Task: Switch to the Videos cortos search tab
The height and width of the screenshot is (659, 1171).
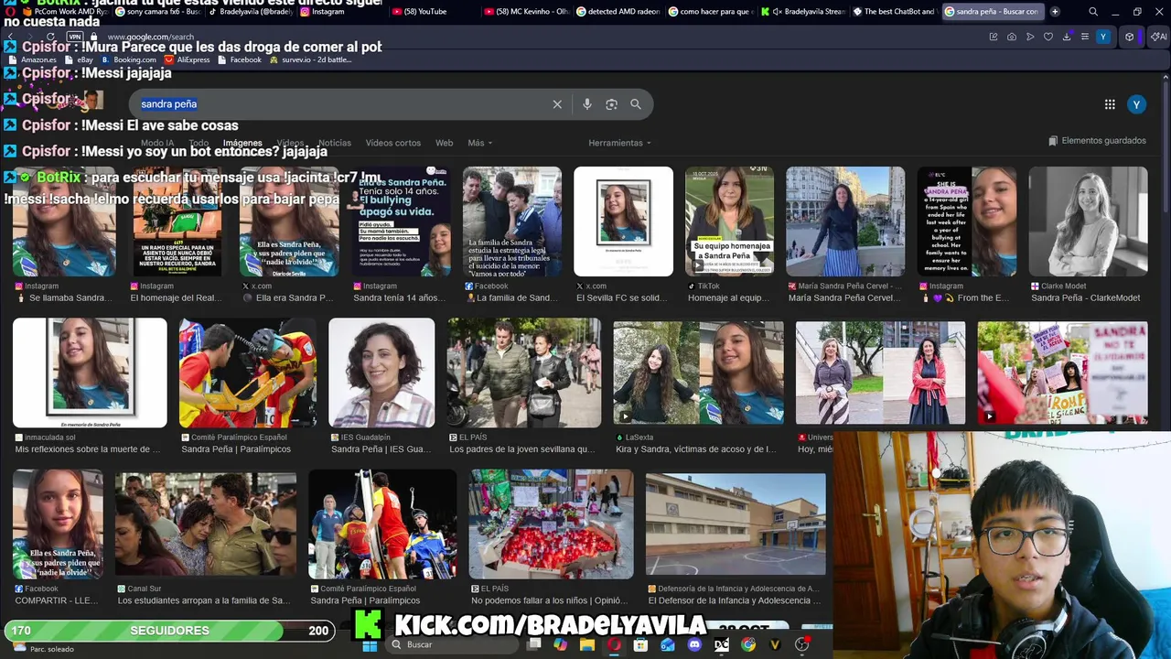Action: (x=393, y=143)
